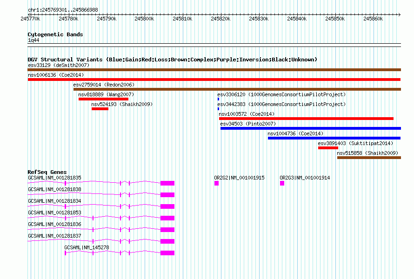Click the esv34503 blue gain bar
Image resolution: width=414 pixels, height=279 pixels.
(x=311, y=128)
